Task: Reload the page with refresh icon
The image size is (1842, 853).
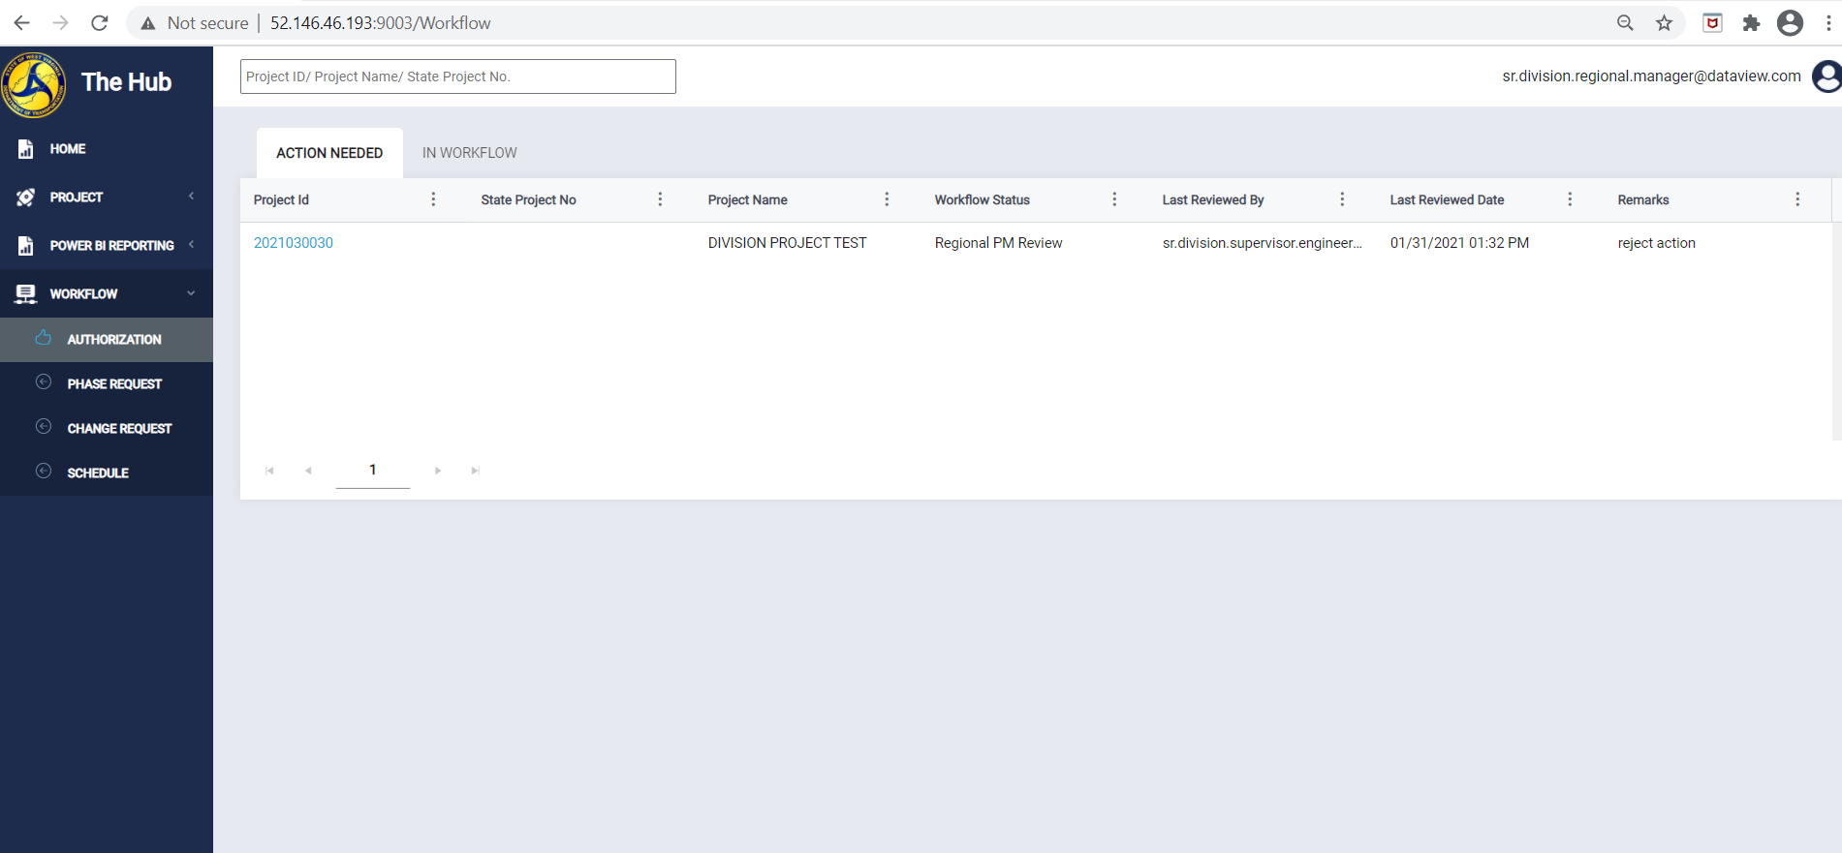Action: click(99, 22)
